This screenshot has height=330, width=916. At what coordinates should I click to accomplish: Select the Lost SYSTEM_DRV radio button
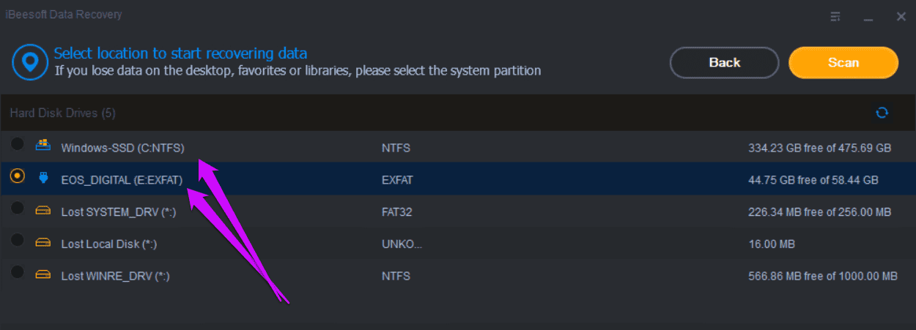18,209
